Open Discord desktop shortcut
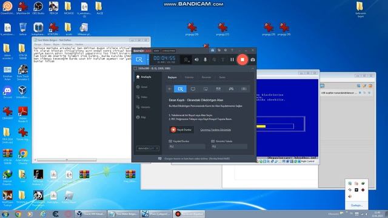This screenshot has width=388, height=218. pos(7,93)
